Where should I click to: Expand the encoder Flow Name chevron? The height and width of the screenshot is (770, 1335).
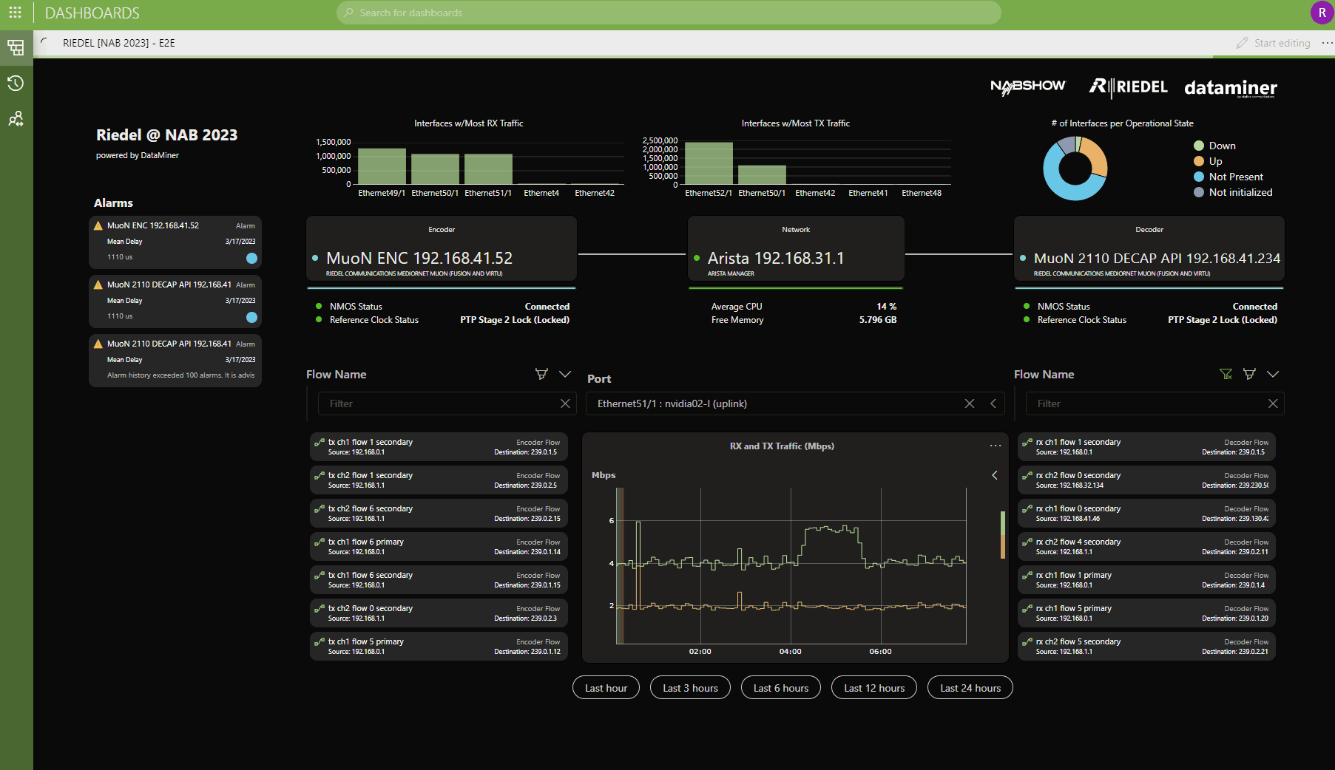pyautogui.click(x=565, y=374)
